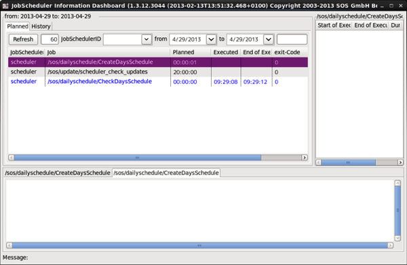Edit the refresh interval field showing 60
This screenshot has height=265, width=407.
[50, 39]
